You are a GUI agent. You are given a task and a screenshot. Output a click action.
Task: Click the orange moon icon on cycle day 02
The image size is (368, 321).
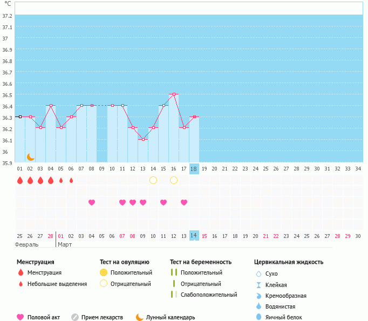tap(31, 156)
